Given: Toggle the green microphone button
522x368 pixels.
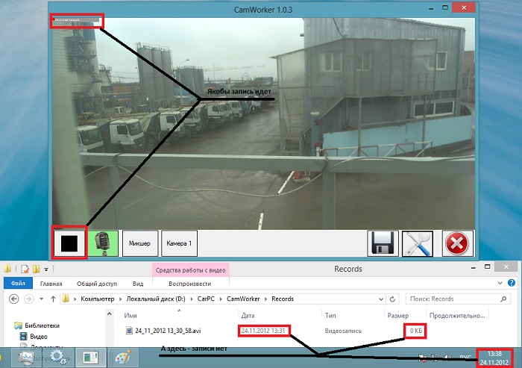Looking at the screenshot, I should [x=104, y=243].
